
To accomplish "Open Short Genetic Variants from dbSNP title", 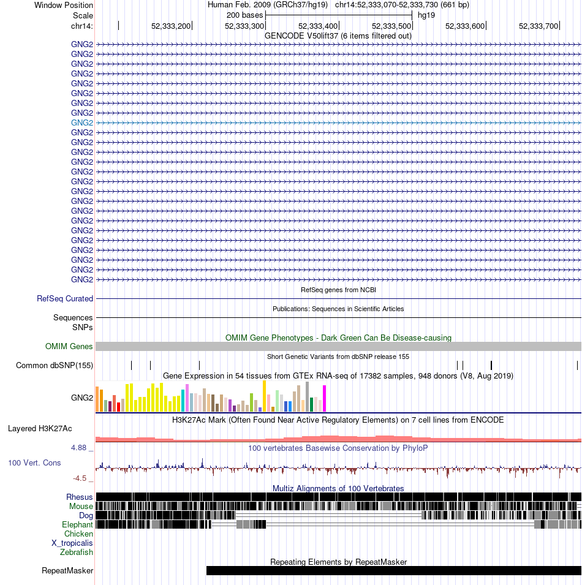I will (338, 357).
